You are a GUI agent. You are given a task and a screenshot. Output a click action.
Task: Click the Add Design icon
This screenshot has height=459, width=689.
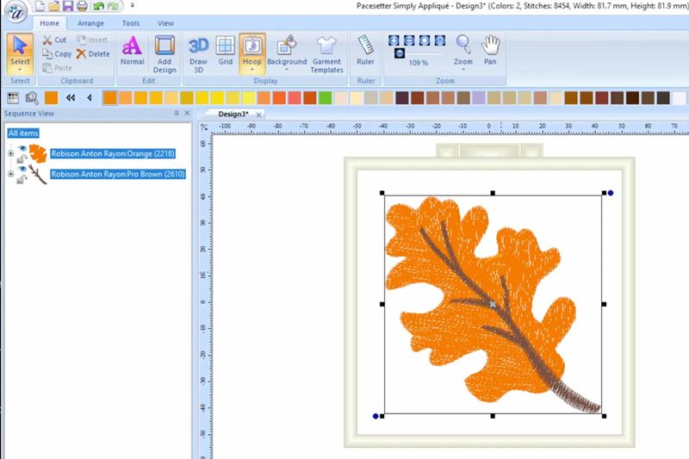[x=164, y=52]
